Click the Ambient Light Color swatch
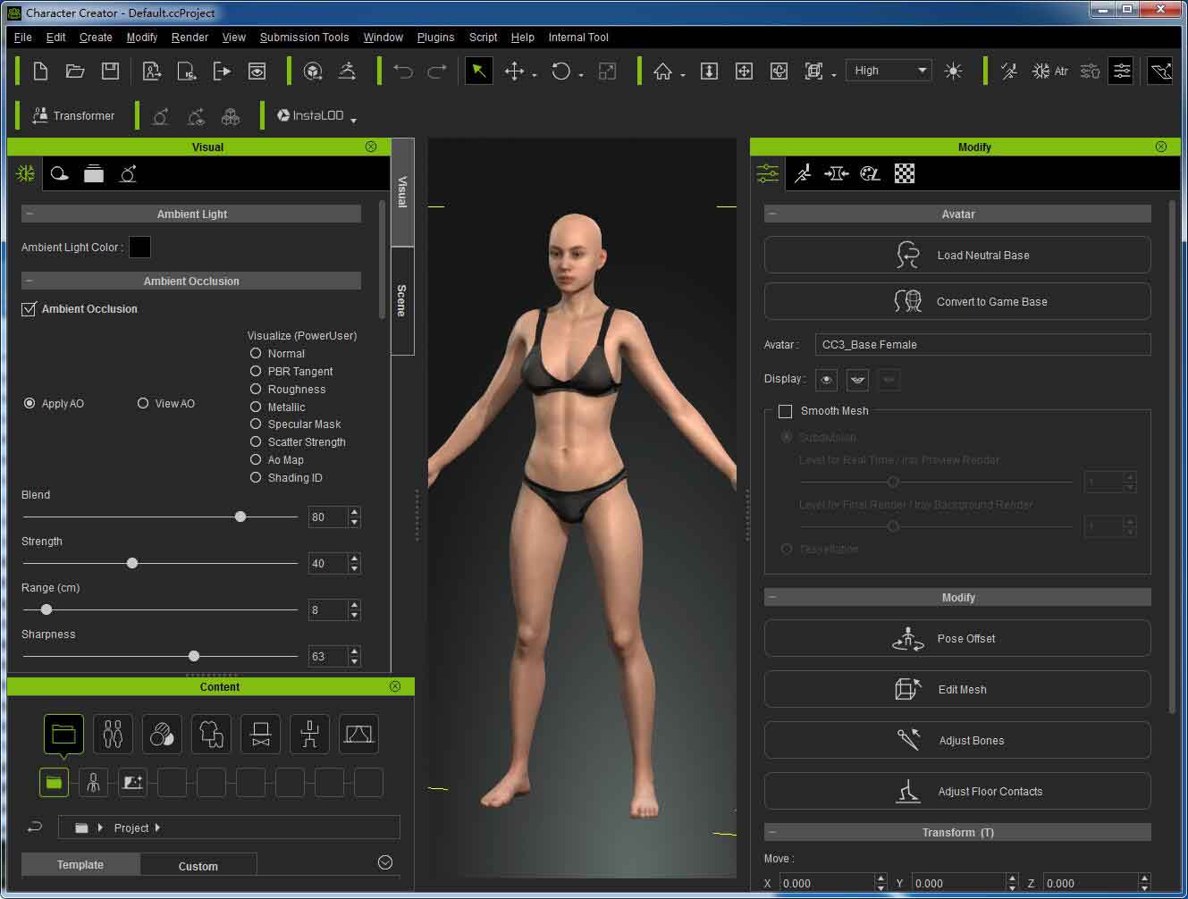 pos(139,248)
